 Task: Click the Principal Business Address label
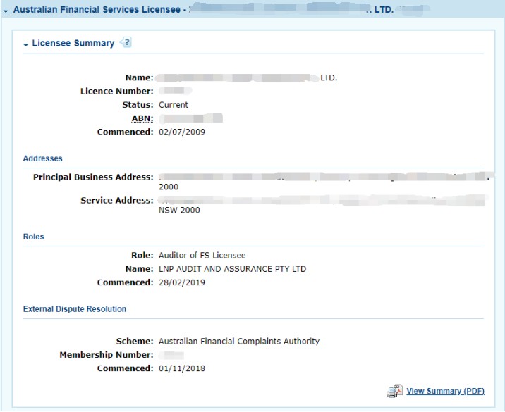[x=93, y=177]
